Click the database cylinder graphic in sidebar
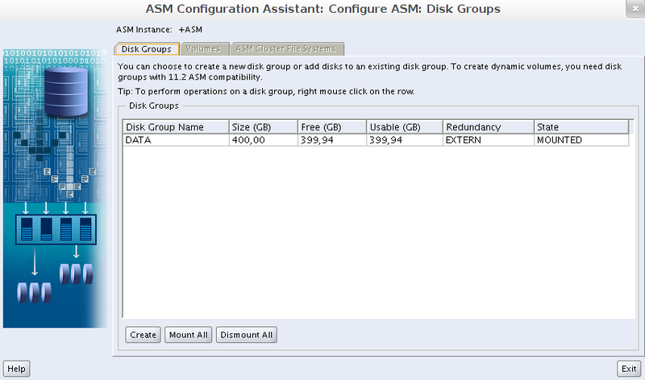The image size is (645, 380). click(x=65, y=88)
